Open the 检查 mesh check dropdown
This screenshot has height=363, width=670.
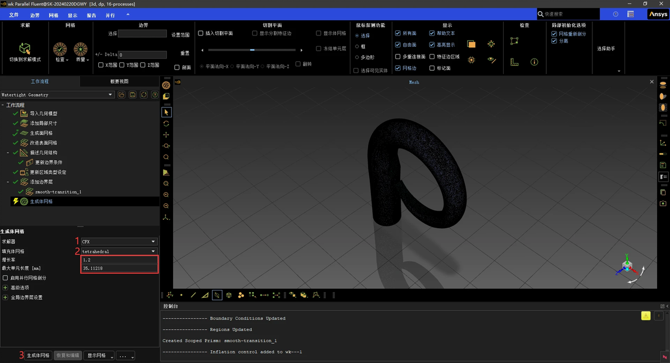[60, 52]
